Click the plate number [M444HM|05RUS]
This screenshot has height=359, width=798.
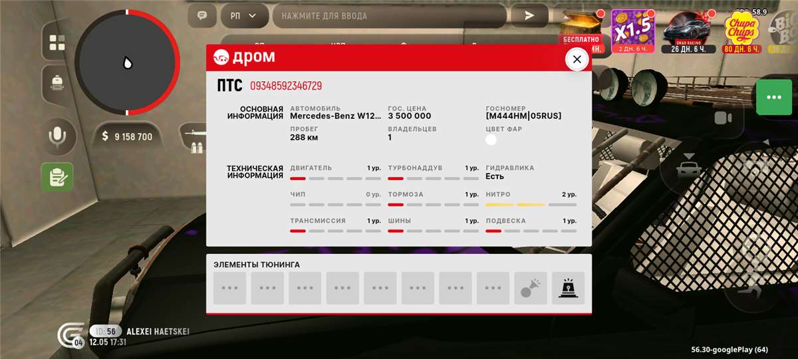[523, 116]
